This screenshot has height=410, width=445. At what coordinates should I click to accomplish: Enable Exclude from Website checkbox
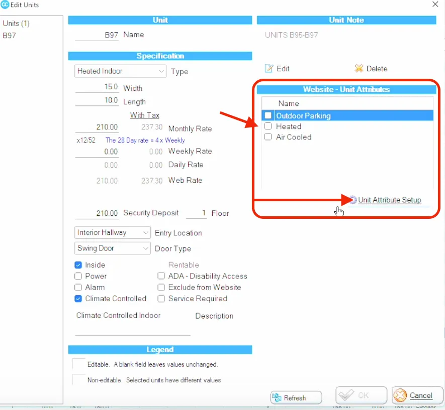click(161, 288)
